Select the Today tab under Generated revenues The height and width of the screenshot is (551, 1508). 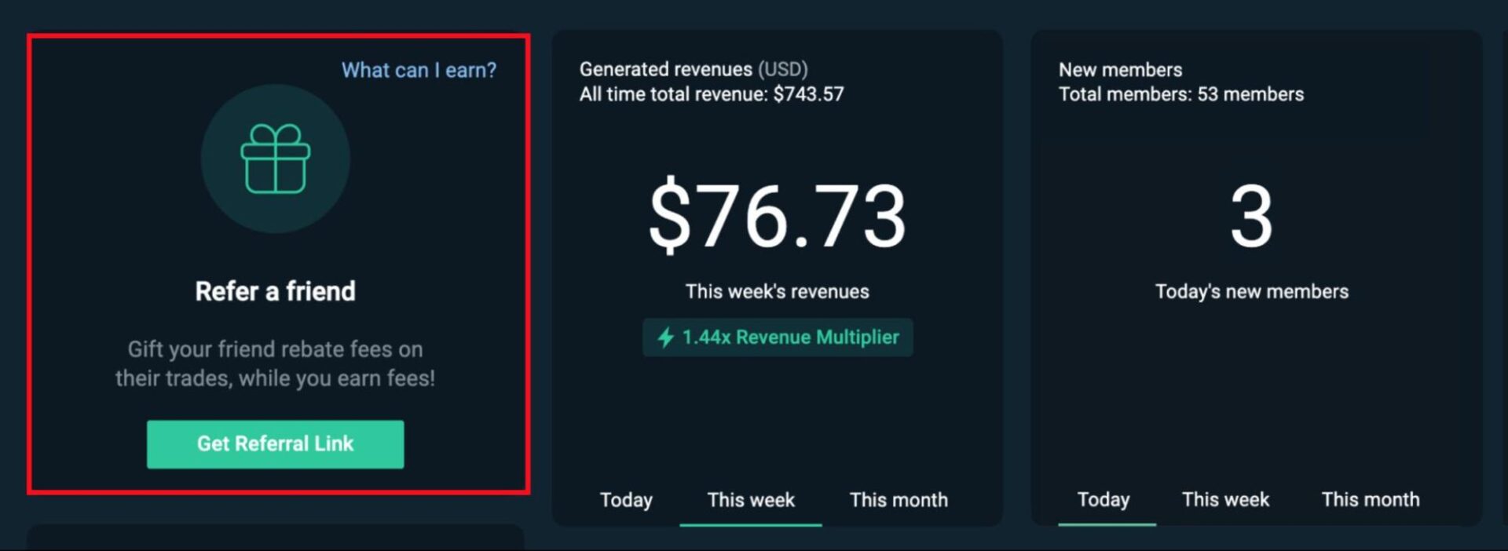(626, 500)
